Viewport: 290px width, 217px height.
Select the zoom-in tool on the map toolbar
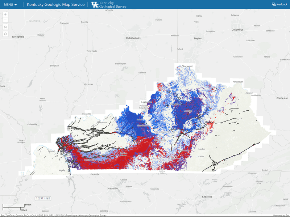pos(5,15)
